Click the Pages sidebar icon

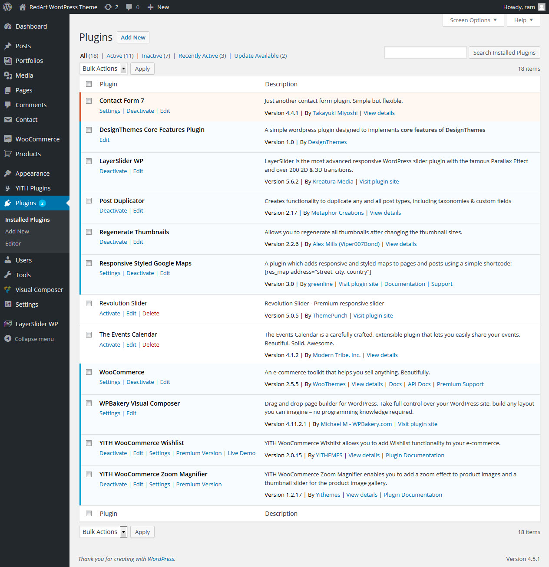point(8,90)
